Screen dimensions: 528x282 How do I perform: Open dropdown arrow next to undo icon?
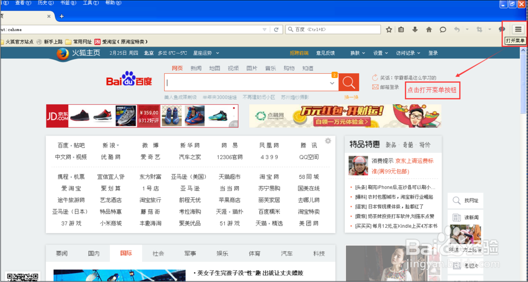pos(467,30)
